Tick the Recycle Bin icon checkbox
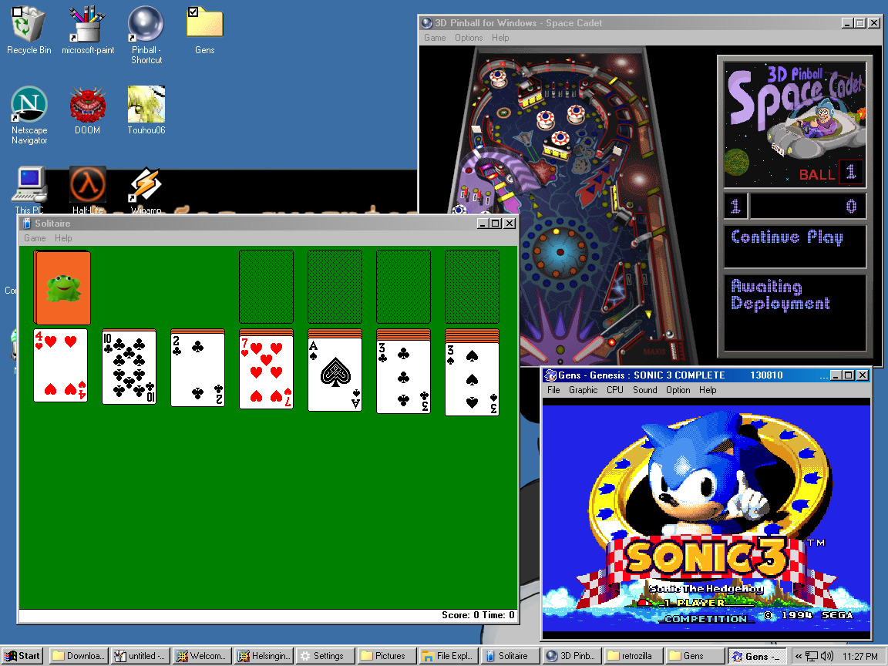 (17, 12)
